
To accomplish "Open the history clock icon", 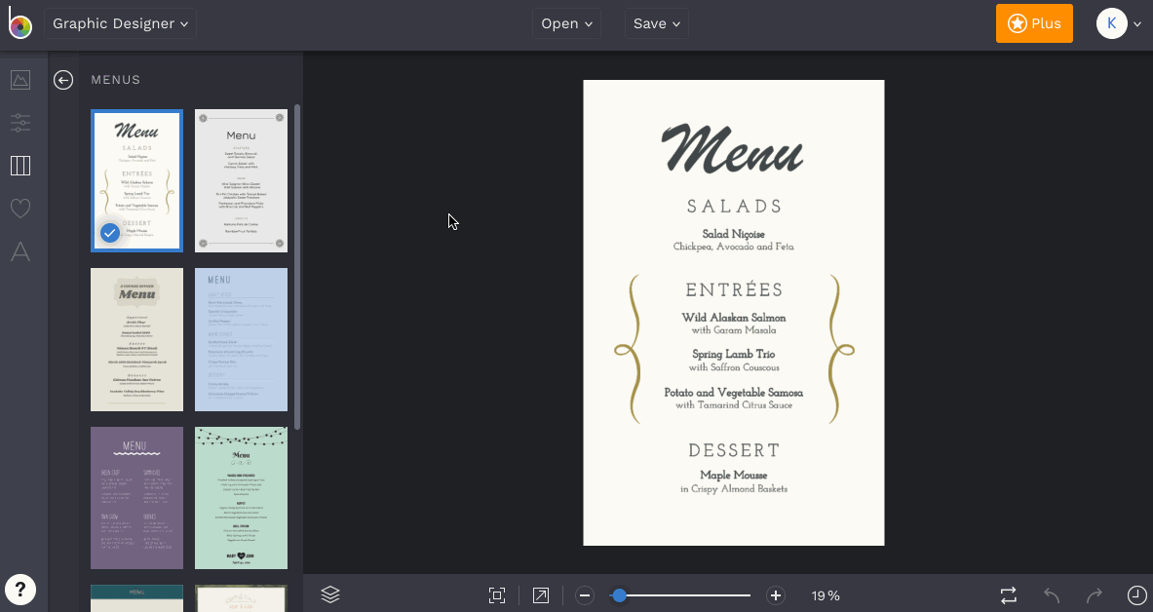I will pyautogui.click(x=1136, y=595).
